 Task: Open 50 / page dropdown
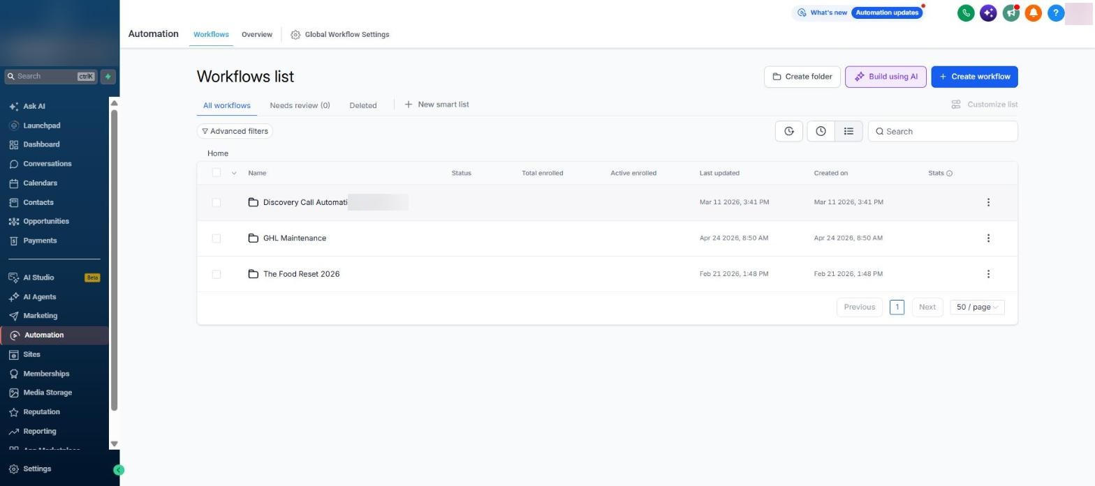click(977, 307)
